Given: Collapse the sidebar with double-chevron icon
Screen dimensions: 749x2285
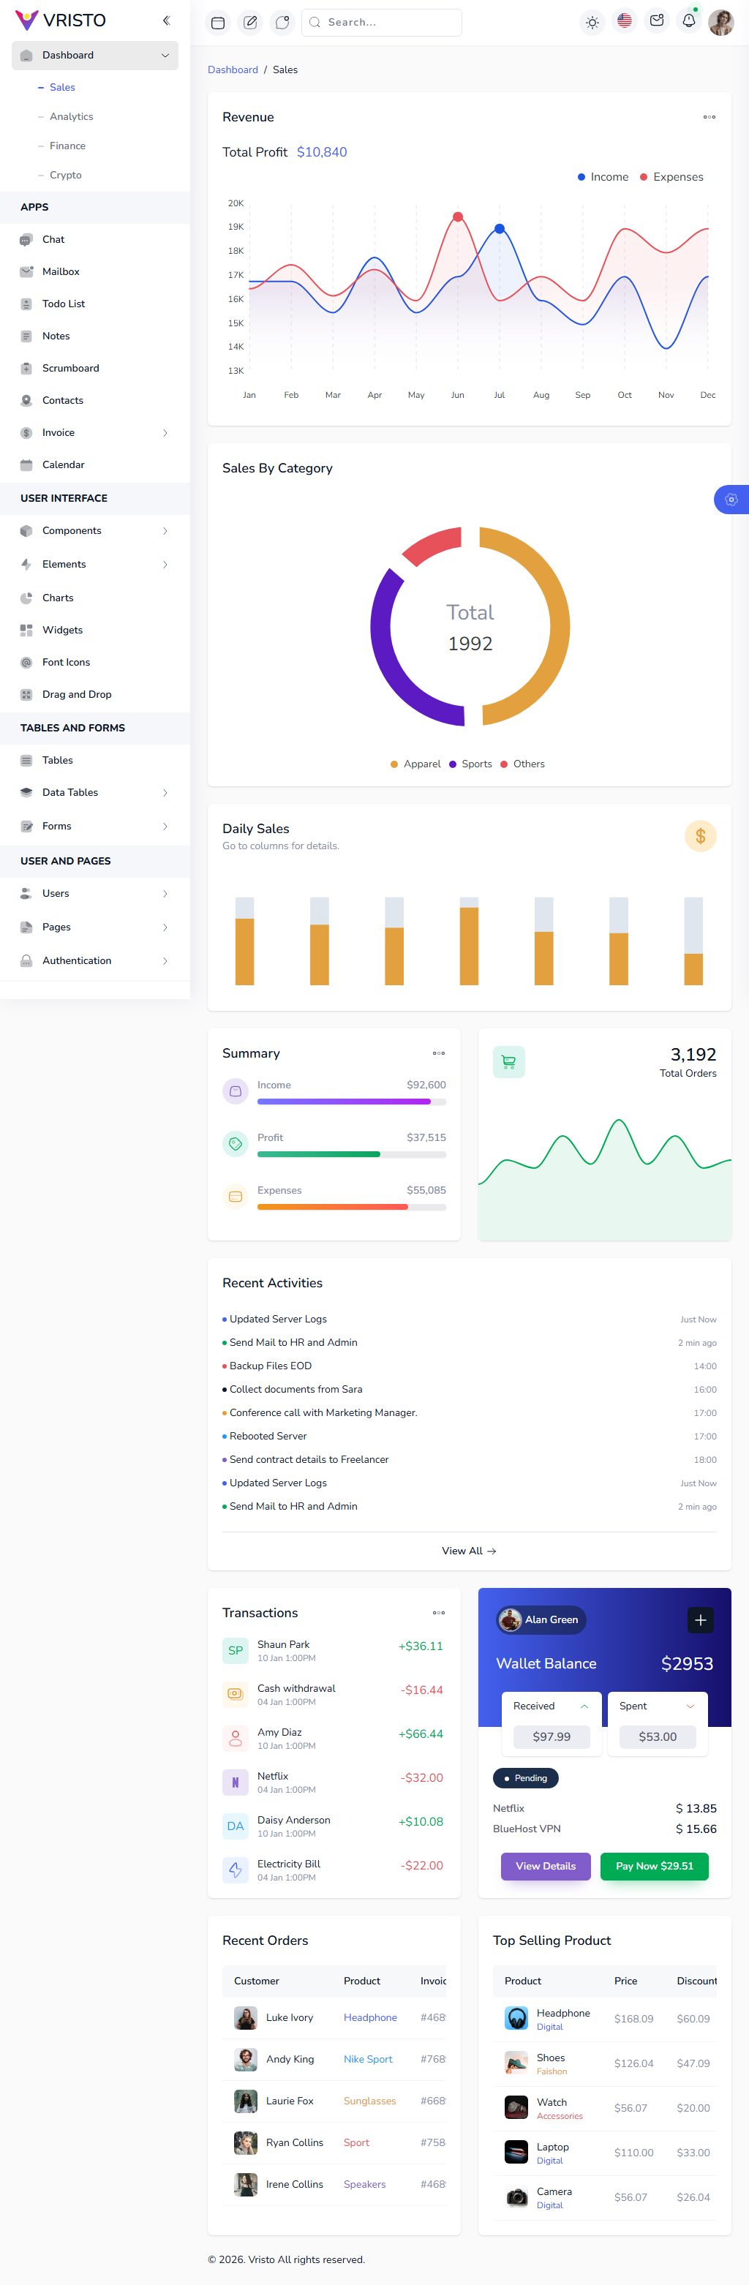Looking at the screenshot, I should (166, 20).
